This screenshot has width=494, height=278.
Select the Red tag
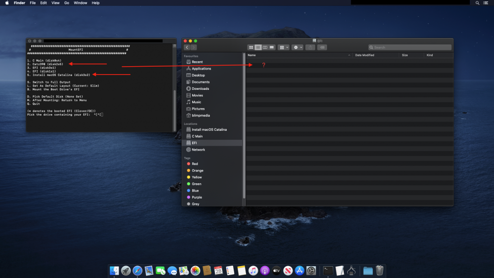coord(212,164)
